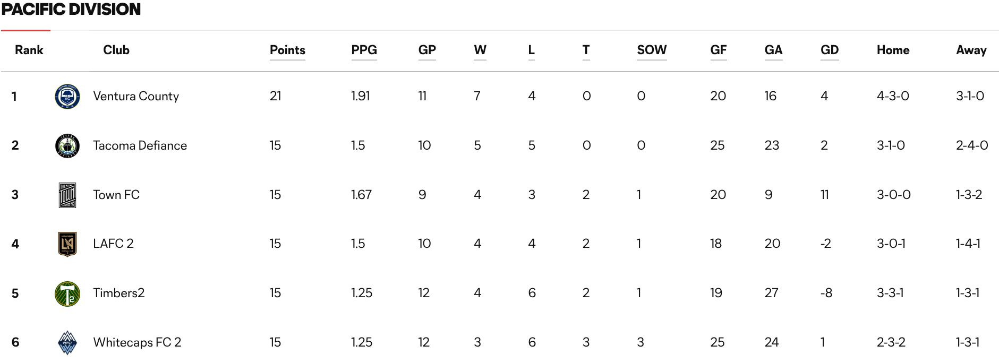999x363 pixels.
Task: Sort by GA goals against header
Action: click(x=773, y=50)
